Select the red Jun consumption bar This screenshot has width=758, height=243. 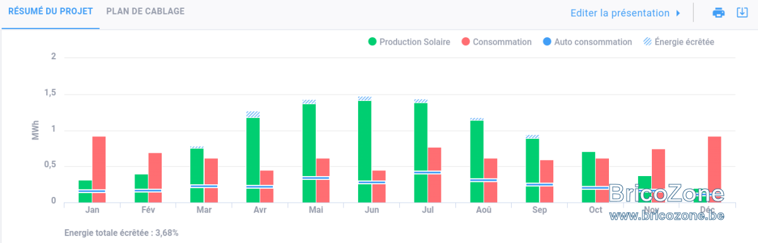[x=378, y=186]
